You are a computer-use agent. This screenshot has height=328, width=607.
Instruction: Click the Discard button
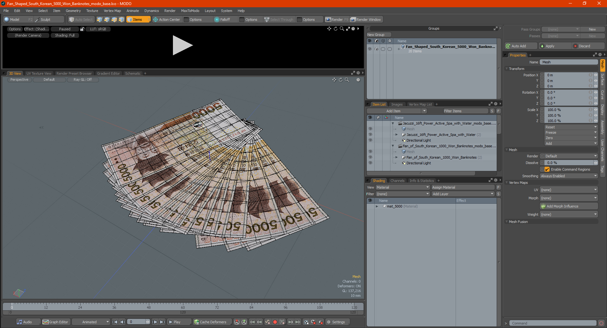click(588, 46)
